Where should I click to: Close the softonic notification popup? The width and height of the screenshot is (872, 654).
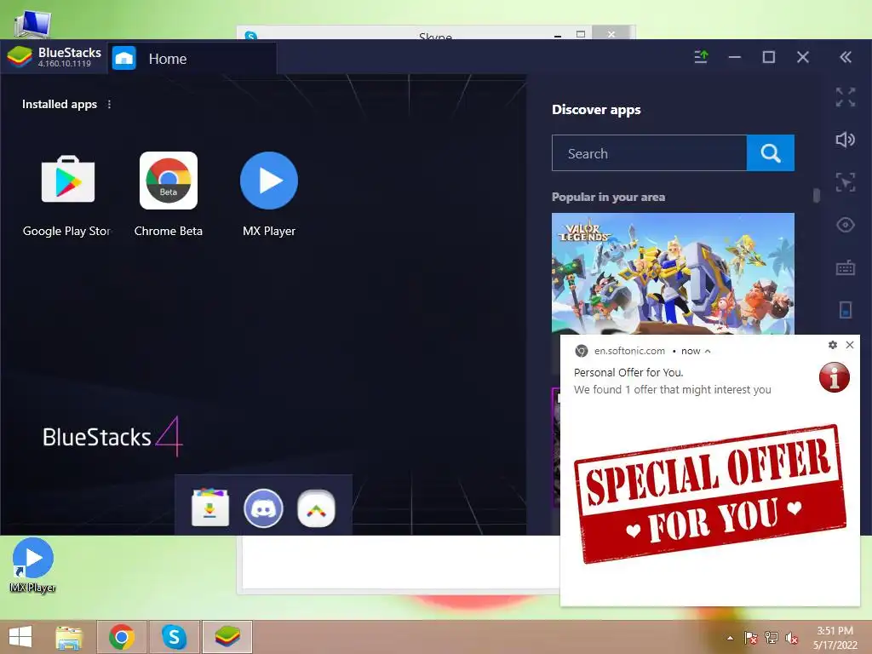850,345
